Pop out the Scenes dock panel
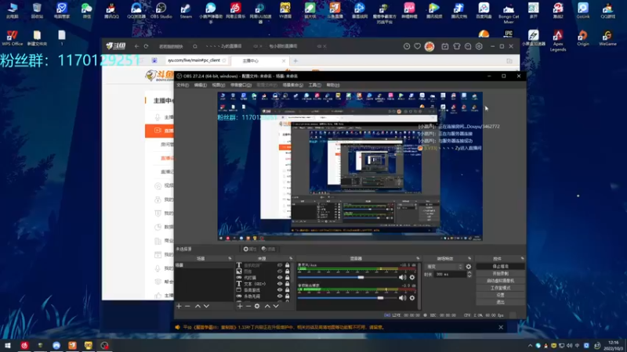This screenshot has width=627, height=352. coord(230,259)
